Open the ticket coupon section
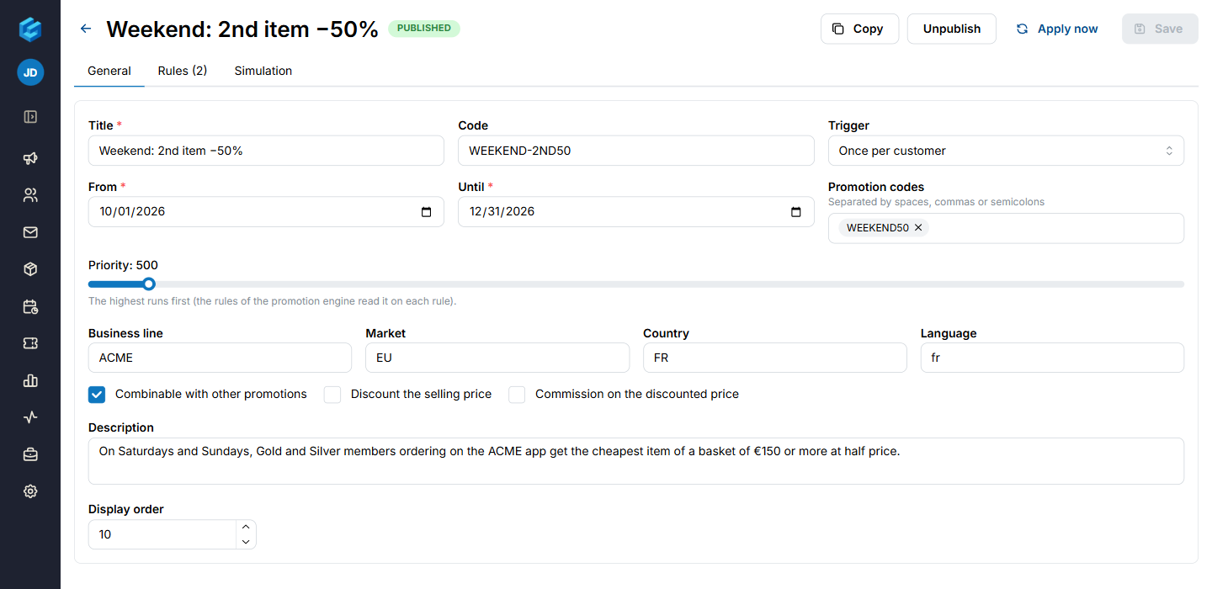Viewport: 1212px width, 589px height. click(30, 343)
